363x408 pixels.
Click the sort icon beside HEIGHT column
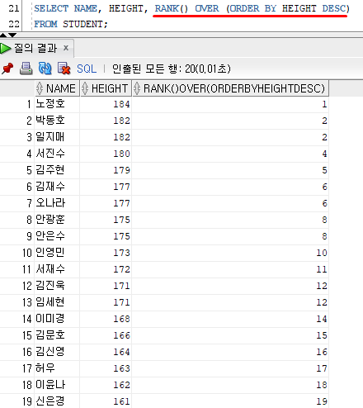tap(85, 88)
